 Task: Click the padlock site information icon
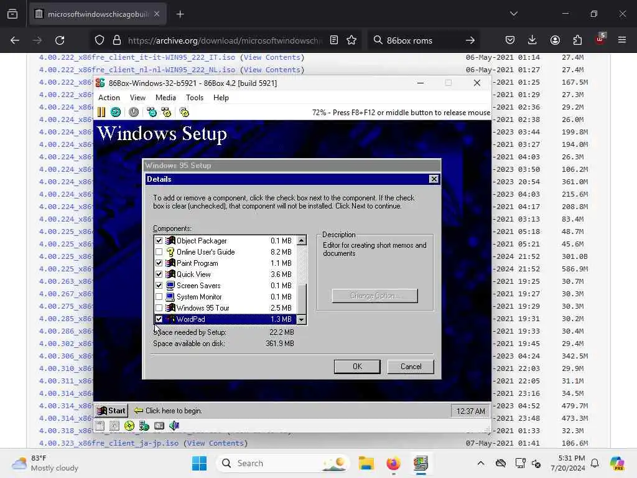click(117, 40)
